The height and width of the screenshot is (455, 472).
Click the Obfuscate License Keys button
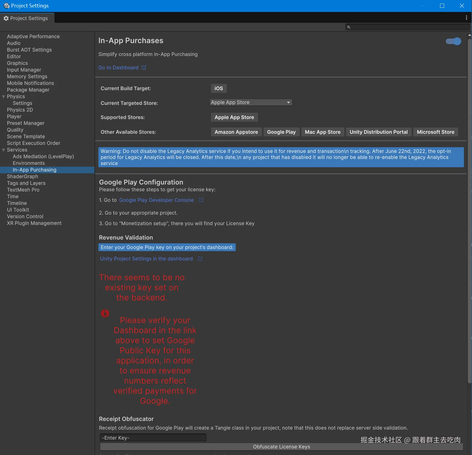coord(282,447)
